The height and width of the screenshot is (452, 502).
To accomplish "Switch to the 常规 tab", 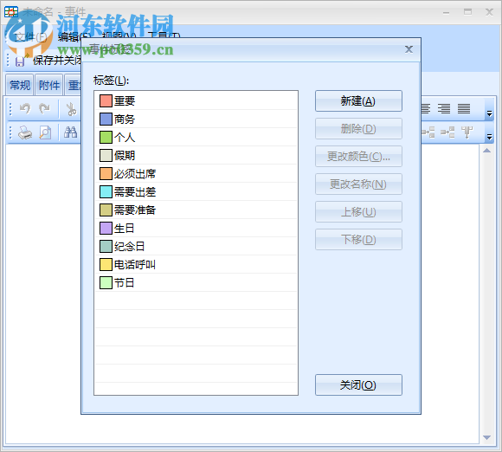I will coord(20,85).
